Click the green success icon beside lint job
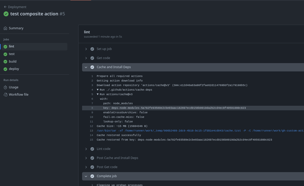304x186 pixels. (5, 47)
